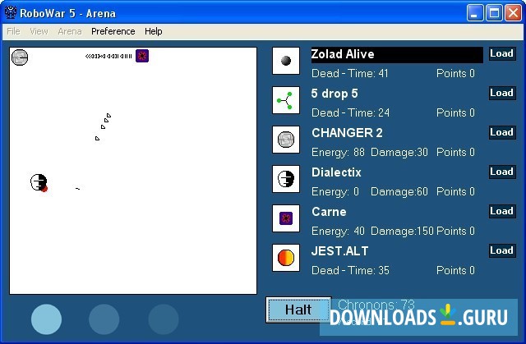Click the 'Dead - Time: 35' status
The height and width of the screenshot is (344, 526).
point(350,270)
